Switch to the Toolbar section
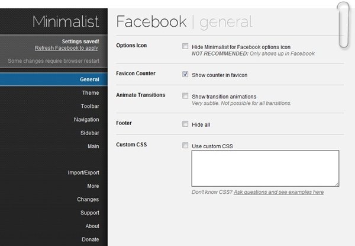 [90, 106]
